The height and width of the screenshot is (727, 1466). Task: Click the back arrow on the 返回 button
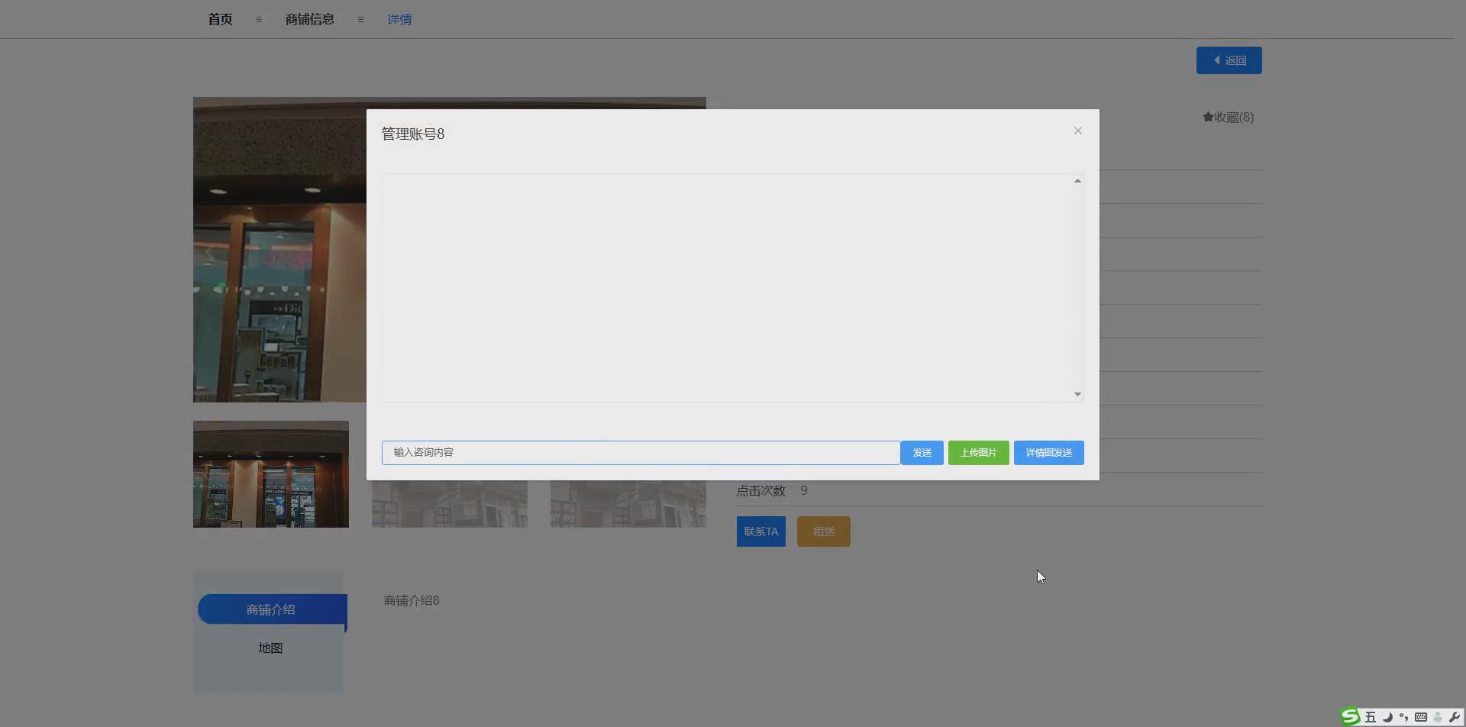[1217, 60]
